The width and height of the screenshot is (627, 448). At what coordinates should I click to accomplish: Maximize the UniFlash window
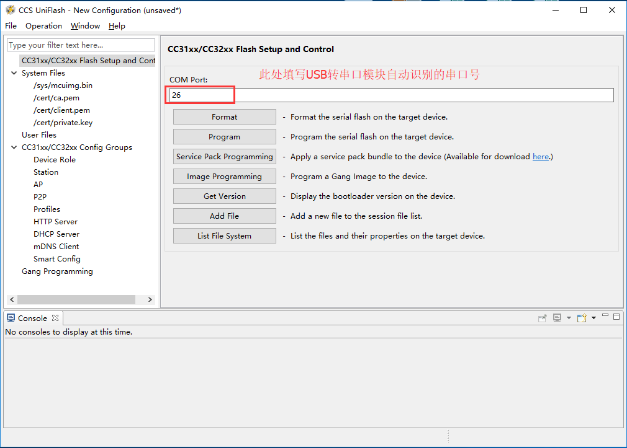point(584,10)
